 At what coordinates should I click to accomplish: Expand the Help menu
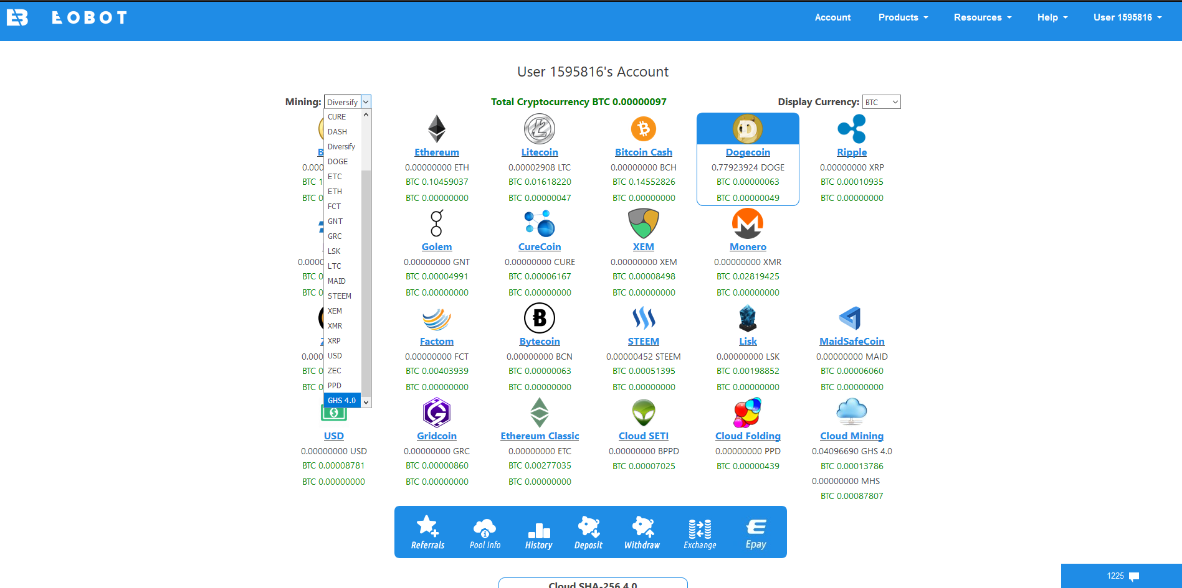(1052, 17)
